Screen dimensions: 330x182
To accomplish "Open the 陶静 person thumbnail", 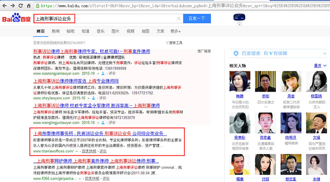I will tap(240, 81).
